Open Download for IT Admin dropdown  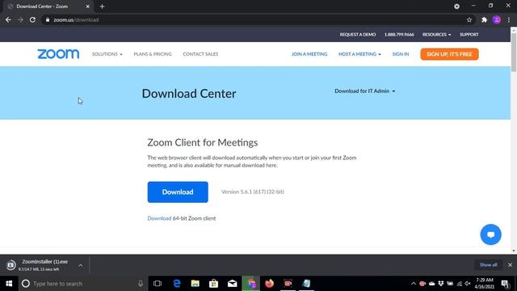[364, 91]
